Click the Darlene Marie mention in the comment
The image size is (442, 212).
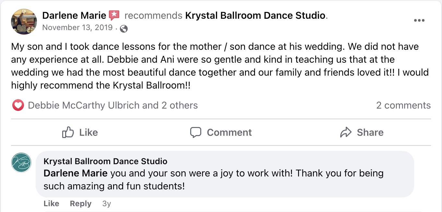(76, 173)
